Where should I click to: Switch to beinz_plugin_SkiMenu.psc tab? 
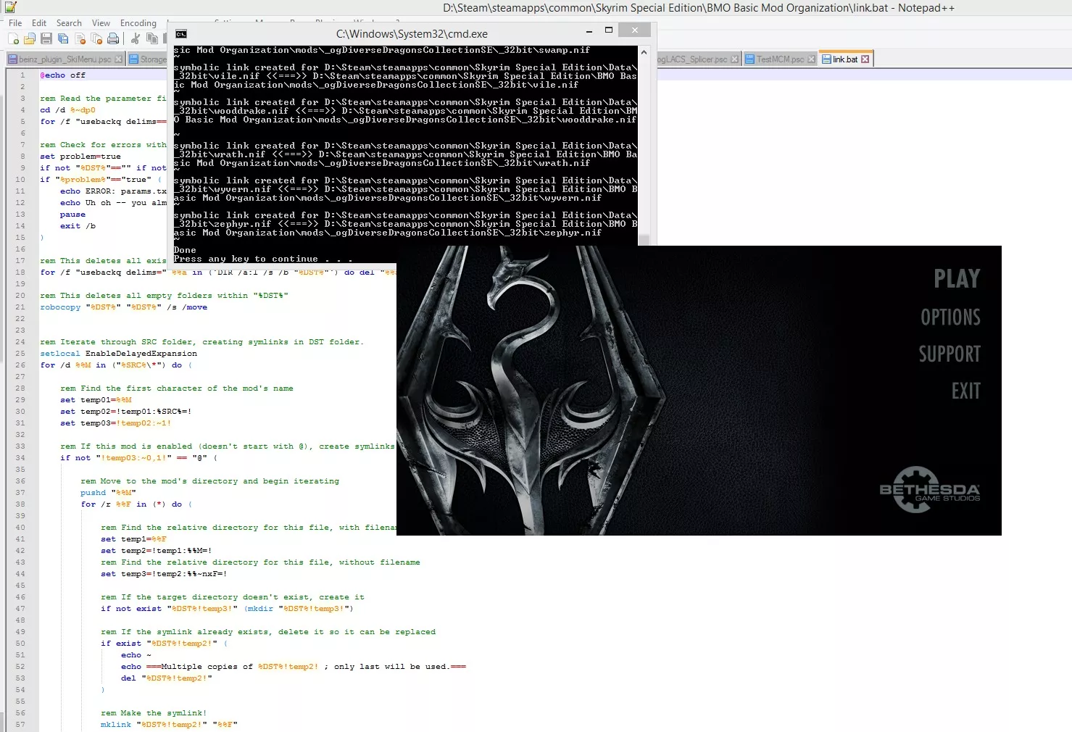point(65,59)
